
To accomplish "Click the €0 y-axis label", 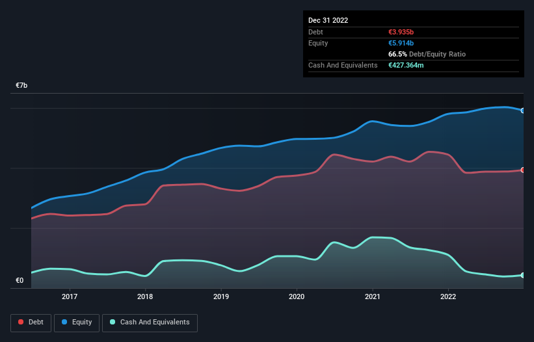I will point(20,280).
